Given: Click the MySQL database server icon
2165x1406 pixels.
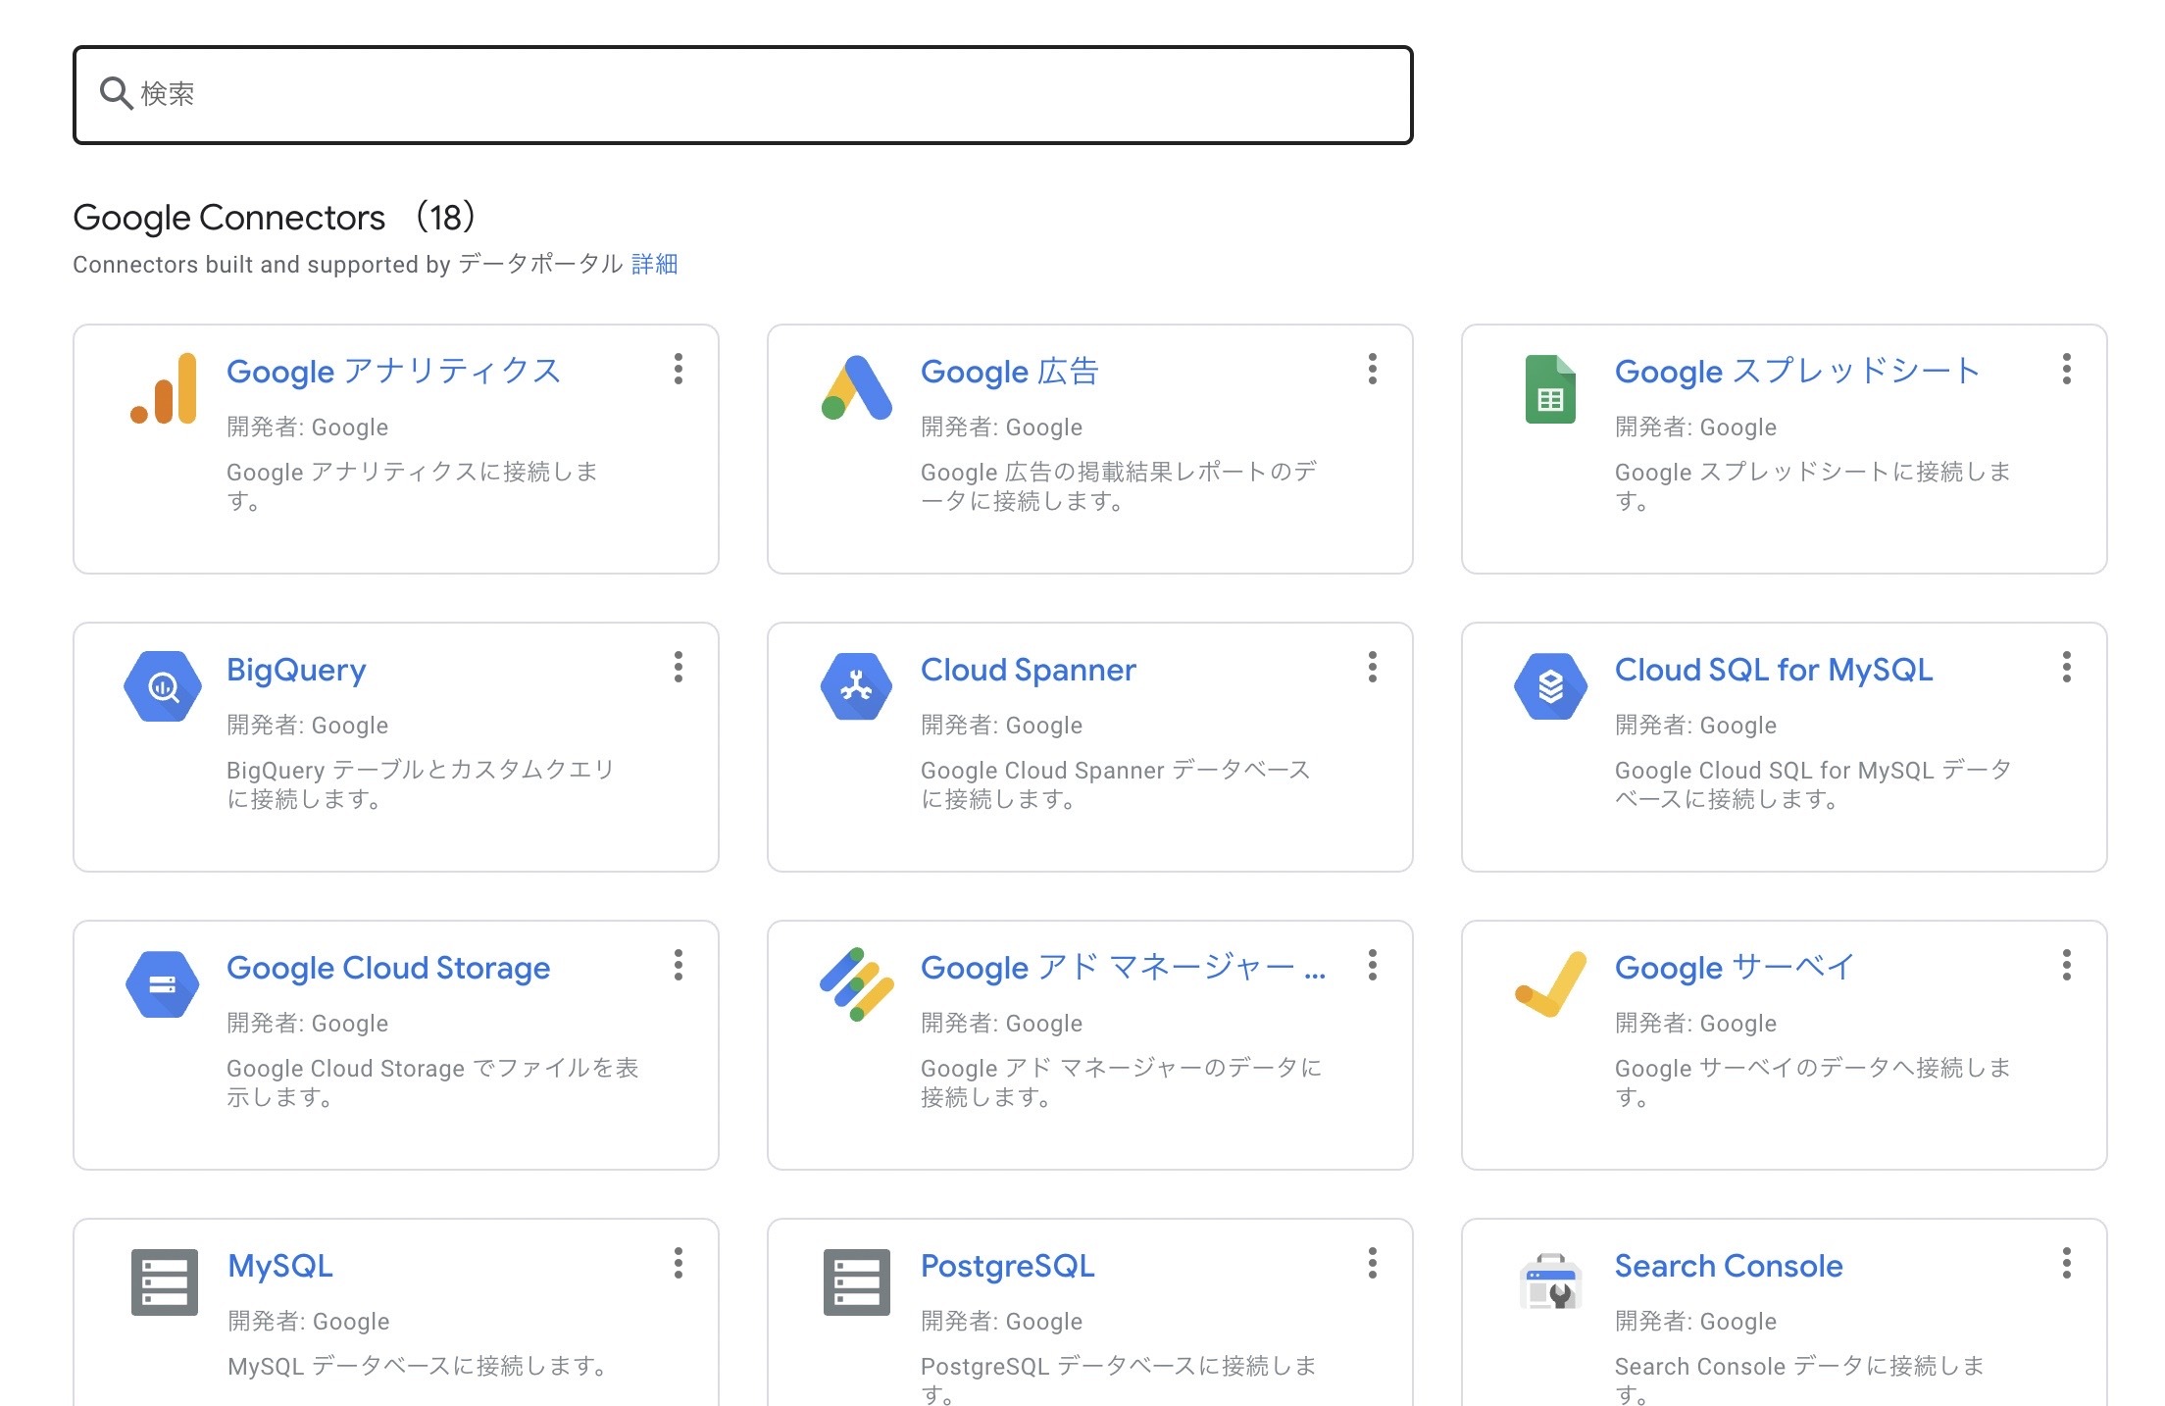Looking at the screenshot, I should click(164, 1281).
